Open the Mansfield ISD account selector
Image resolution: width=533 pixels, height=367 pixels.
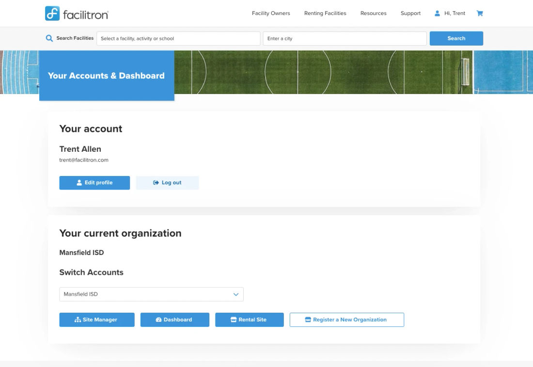pyautogui.click(x=151, y=294)
